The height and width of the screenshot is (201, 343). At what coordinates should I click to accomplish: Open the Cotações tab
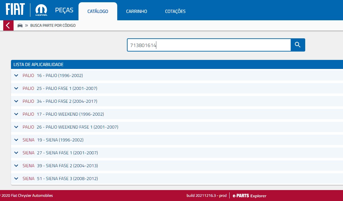(175, 11)
